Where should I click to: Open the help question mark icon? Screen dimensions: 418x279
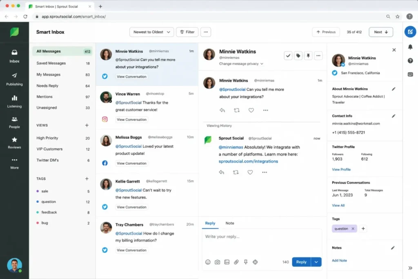410,60
